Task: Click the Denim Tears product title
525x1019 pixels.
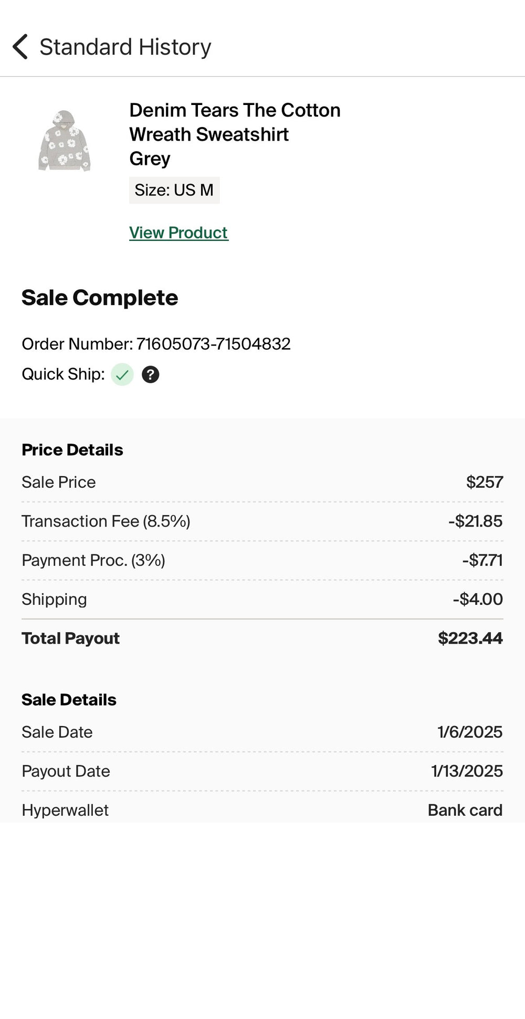Action: [x=235, y=134]
